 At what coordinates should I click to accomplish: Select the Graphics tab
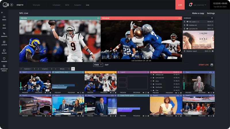(45, 69)
